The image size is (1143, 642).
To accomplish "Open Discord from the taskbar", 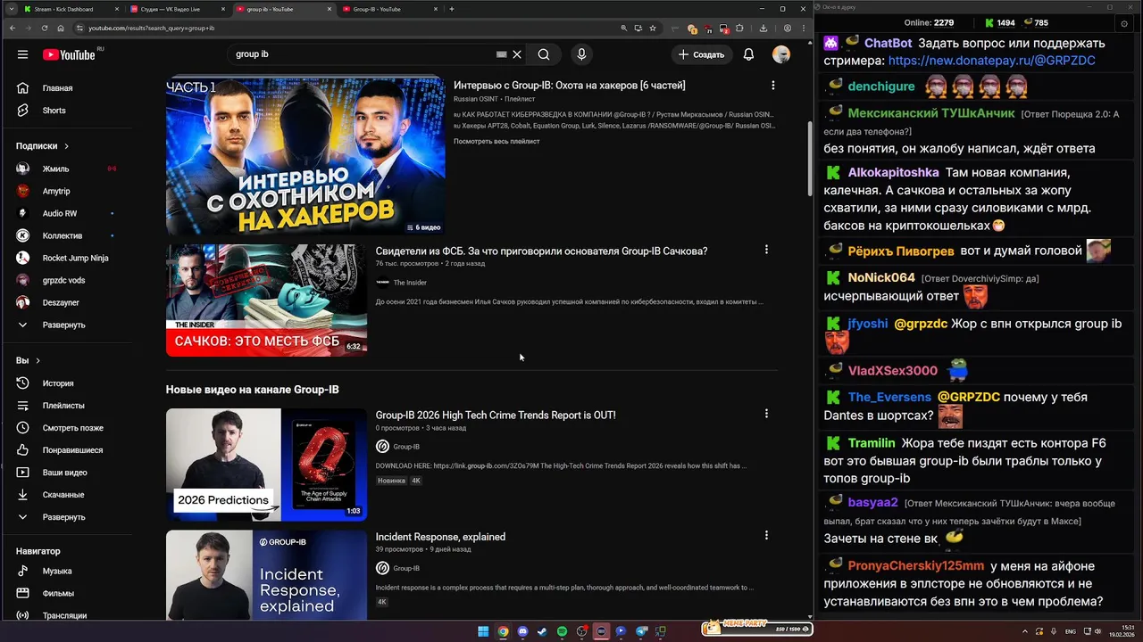I will point(522,631).
